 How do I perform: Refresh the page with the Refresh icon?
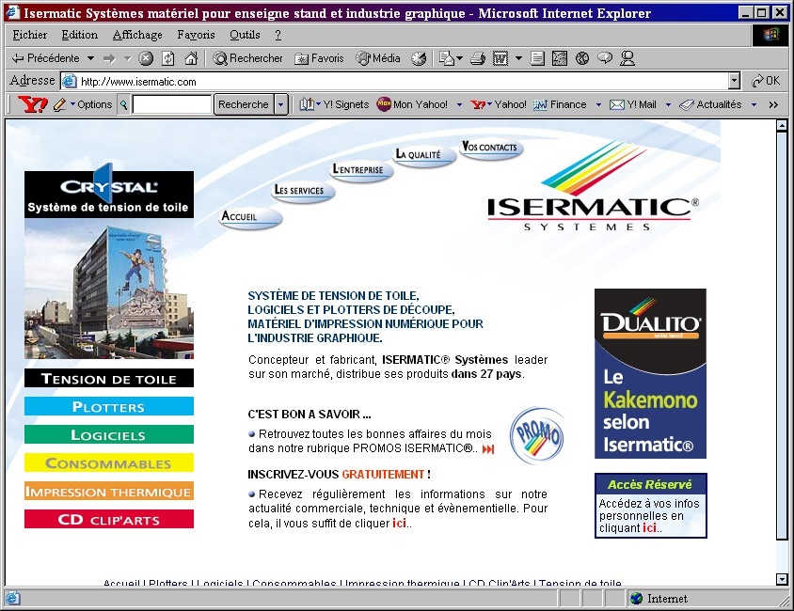[168, 58]
